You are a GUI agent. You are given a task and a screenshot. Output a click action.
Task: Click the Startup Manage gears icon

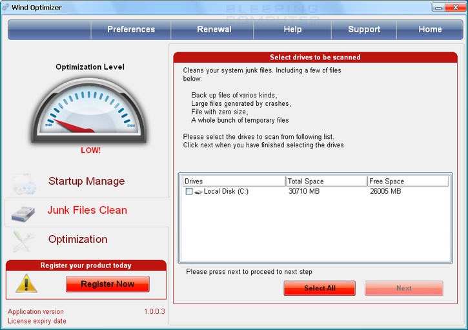tap(25, 183)
